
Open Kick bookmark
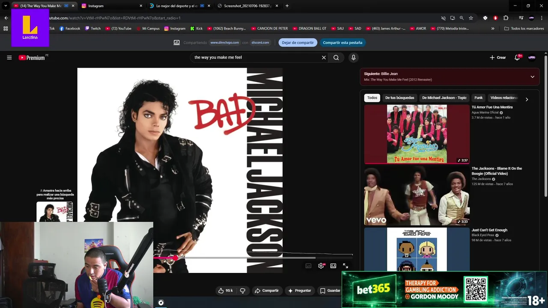(x=197, y=29)
